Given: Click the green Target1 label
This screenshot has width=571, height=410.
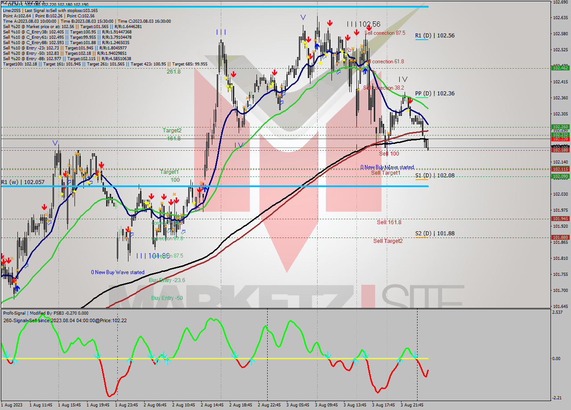Looking at the screenshot, I should (x=170, y=172).
